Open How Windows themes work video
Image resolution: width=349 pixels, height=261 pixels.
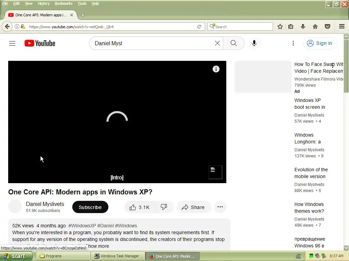pos(309,208)
